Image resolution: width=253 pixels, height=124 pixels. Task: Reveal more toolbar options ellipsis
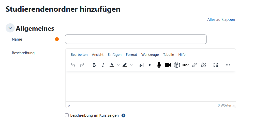click(x=228, y=65)
